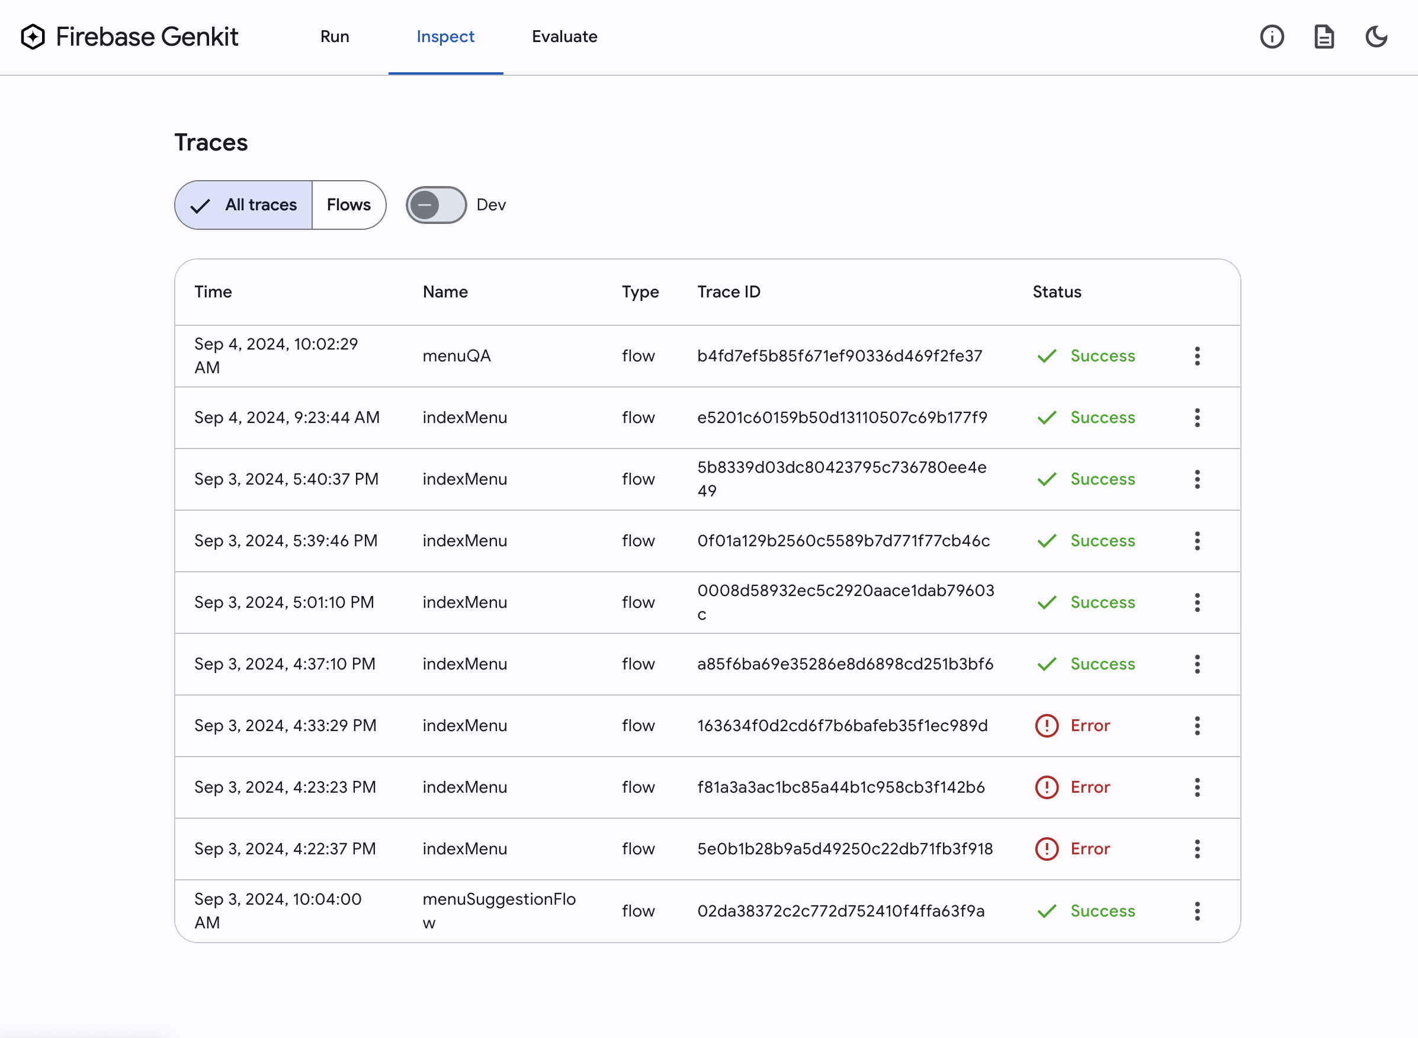
Task: Click the Trace ID column header
Action: [729, 291]
